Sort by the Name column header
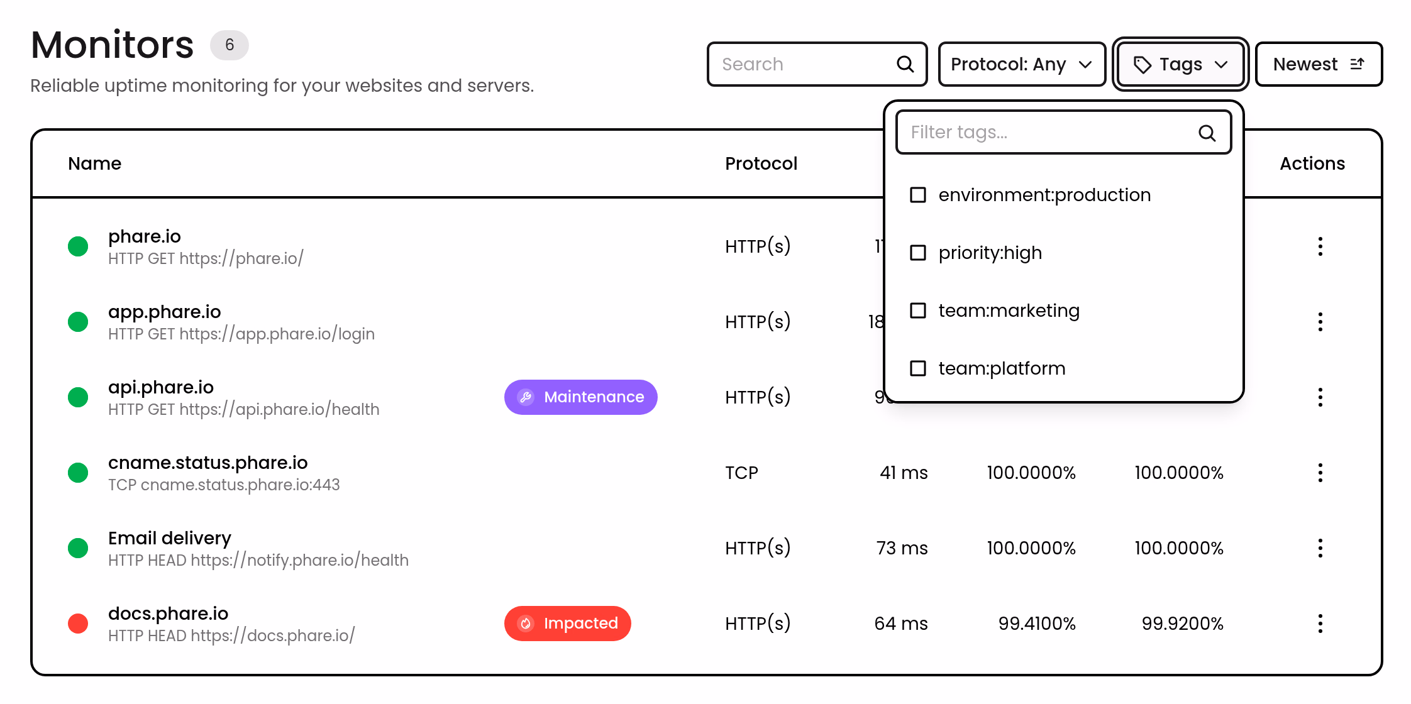Viewport: 1411px width, 704px height. point(94,163)
